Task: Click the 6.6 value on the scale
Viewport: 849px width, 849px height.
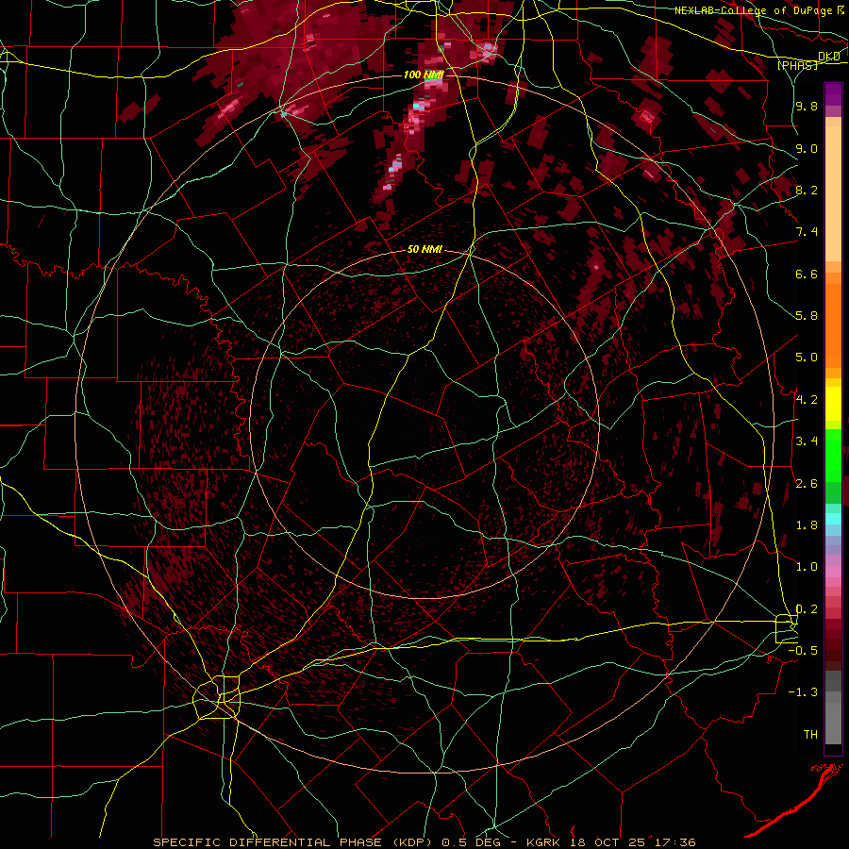Action: [807, 274]
